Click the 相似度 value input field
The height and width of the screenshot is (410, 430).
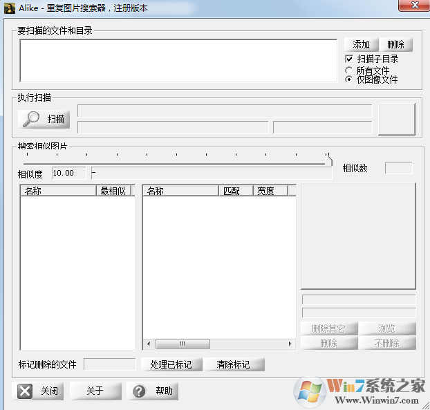click(69, 173)
